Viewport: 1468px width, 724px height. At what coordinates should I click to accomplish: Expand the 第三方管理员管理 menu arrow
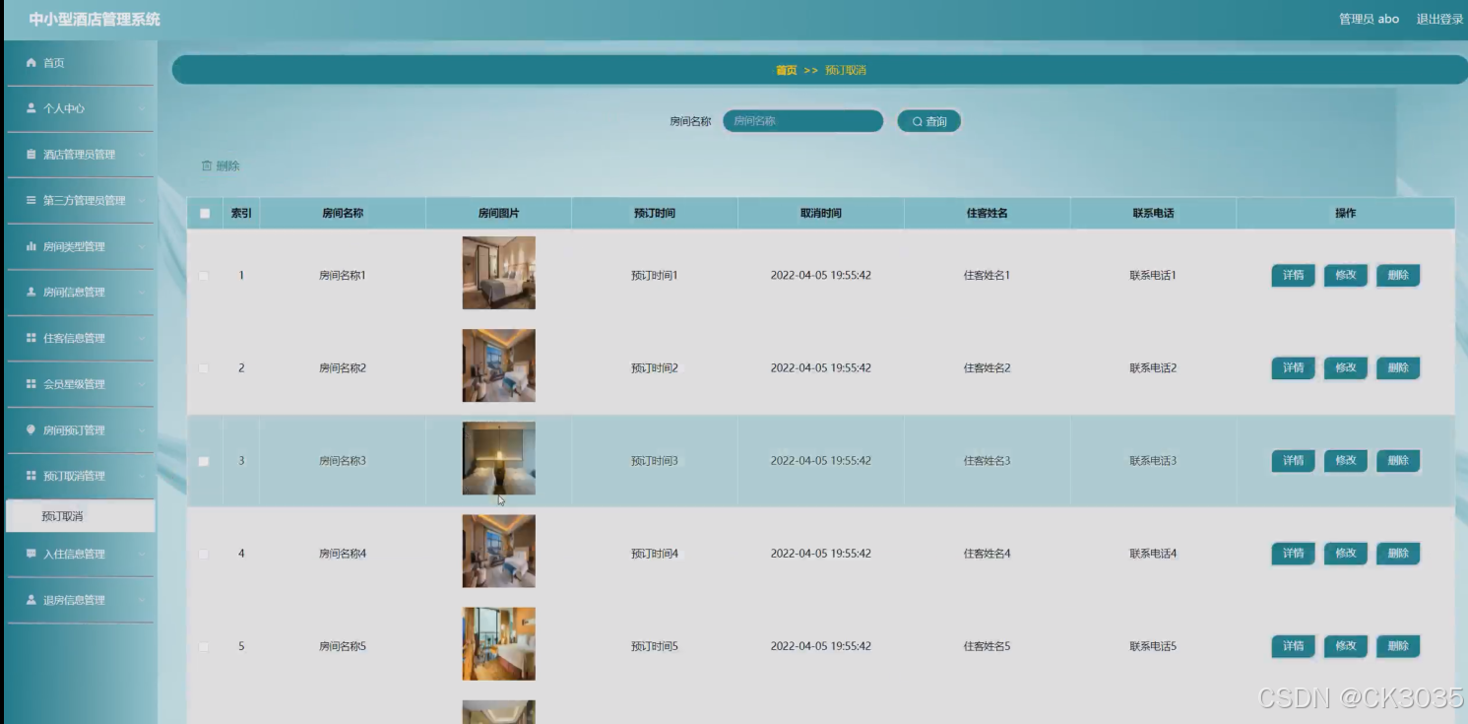pyautogui.click(x=142, y=200)
